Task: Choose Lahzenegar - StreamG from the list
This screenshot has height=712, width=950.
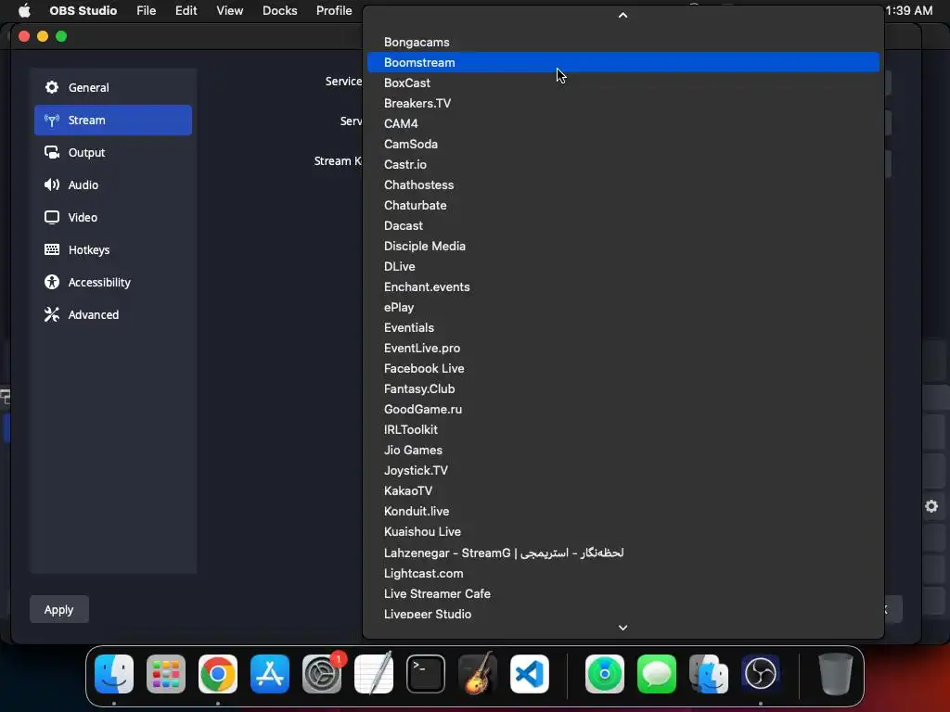Action: (623, 553)
